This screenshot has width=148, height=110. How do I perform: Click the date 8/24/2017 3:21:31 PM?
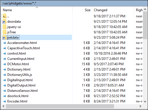tap(110, 101)
